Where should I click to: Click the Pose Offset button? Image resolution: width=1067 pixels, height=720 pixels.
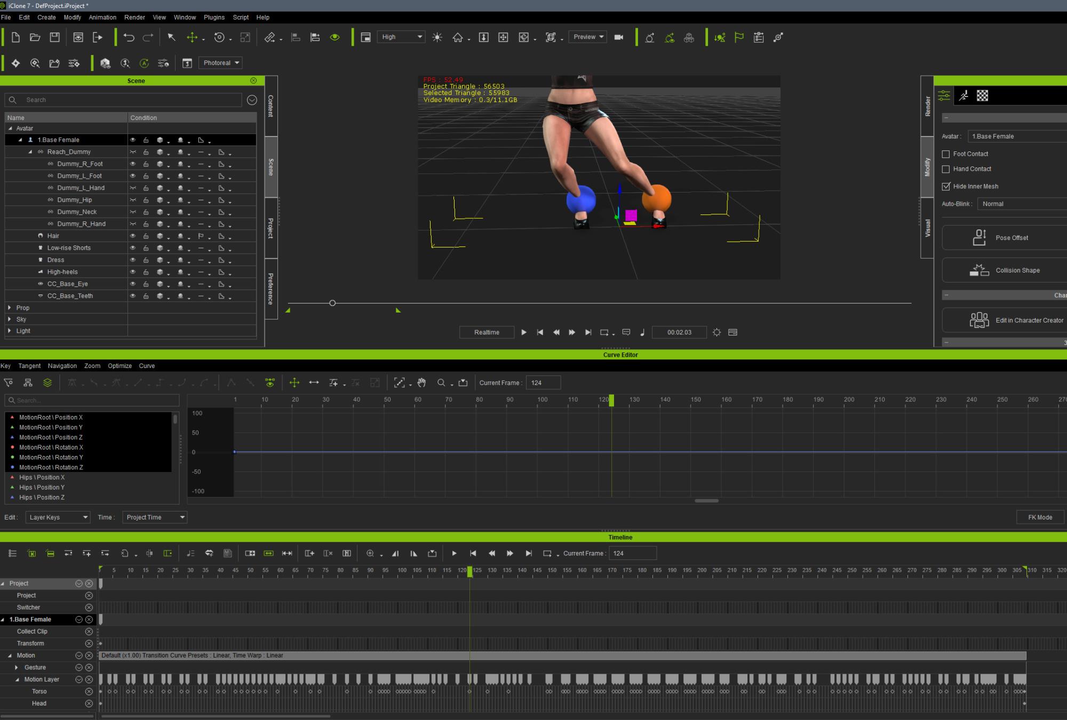coord(1005,238)
